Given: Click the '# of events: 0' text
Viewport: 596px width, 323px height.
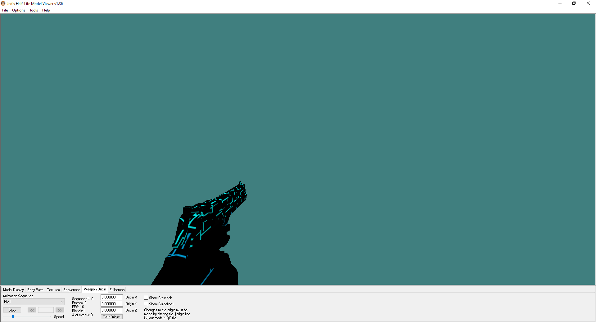Looking at the screenshot, I should (x=82, y=315).
